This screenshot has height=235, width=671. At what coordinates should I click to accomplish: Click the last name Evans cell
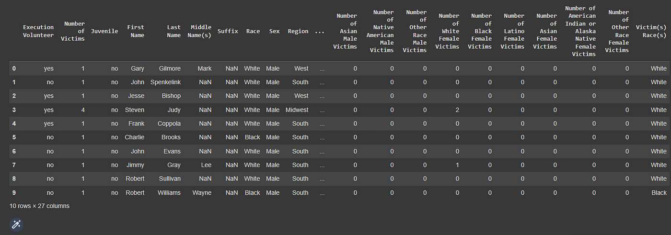172,151
